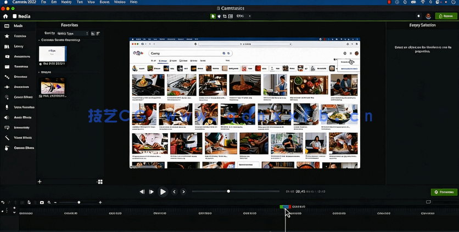Image resolution: width=459 pixels, height=232 pixels.
Task: Open the View menu in menu bar
Action: [90, 2]
